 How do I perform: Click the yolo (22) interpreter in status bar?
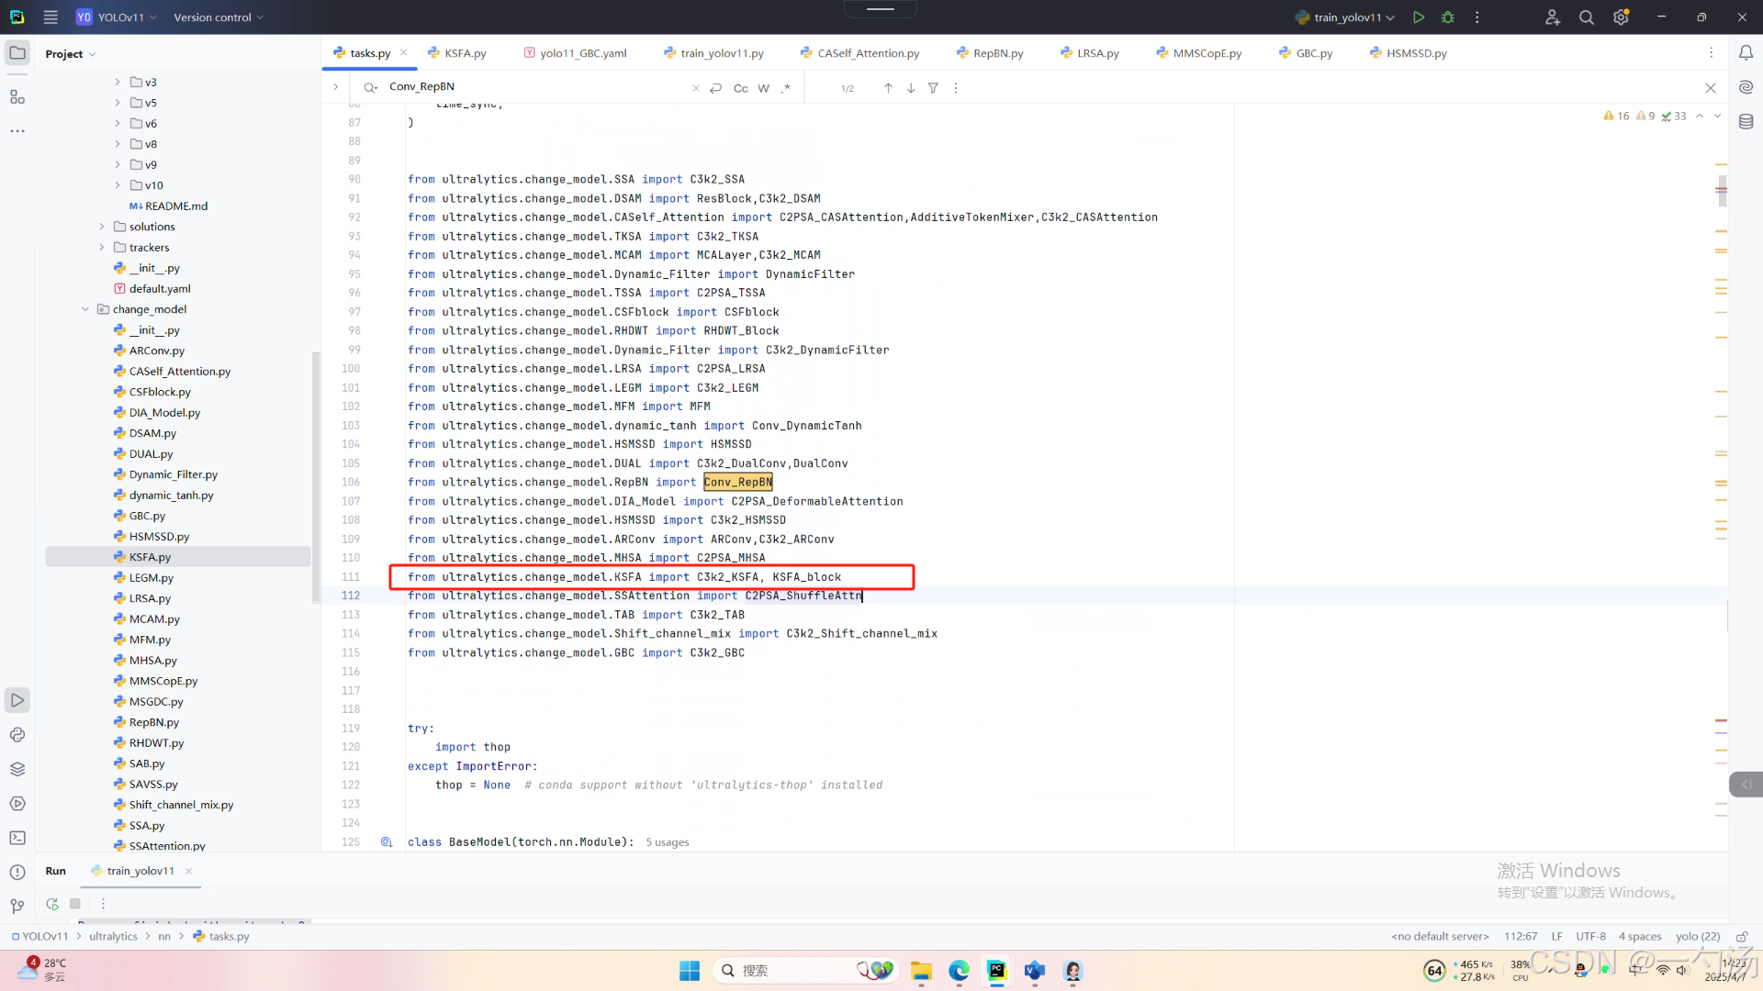(x=1697, y=936)
